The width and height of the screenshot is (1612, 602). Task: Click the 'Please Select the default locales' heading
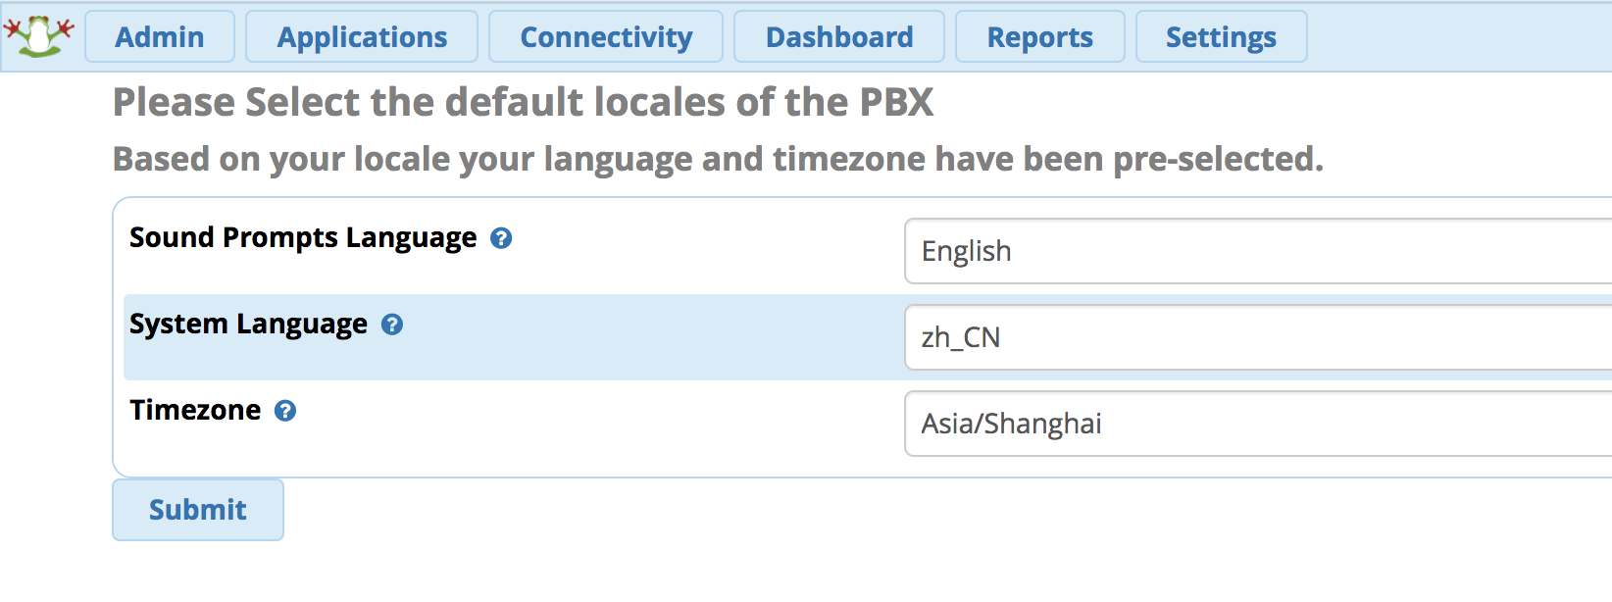tap(523, 102)
